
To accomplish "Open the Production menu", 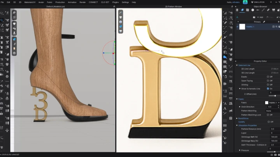I will pyautogui.click(x=60, y=2).
